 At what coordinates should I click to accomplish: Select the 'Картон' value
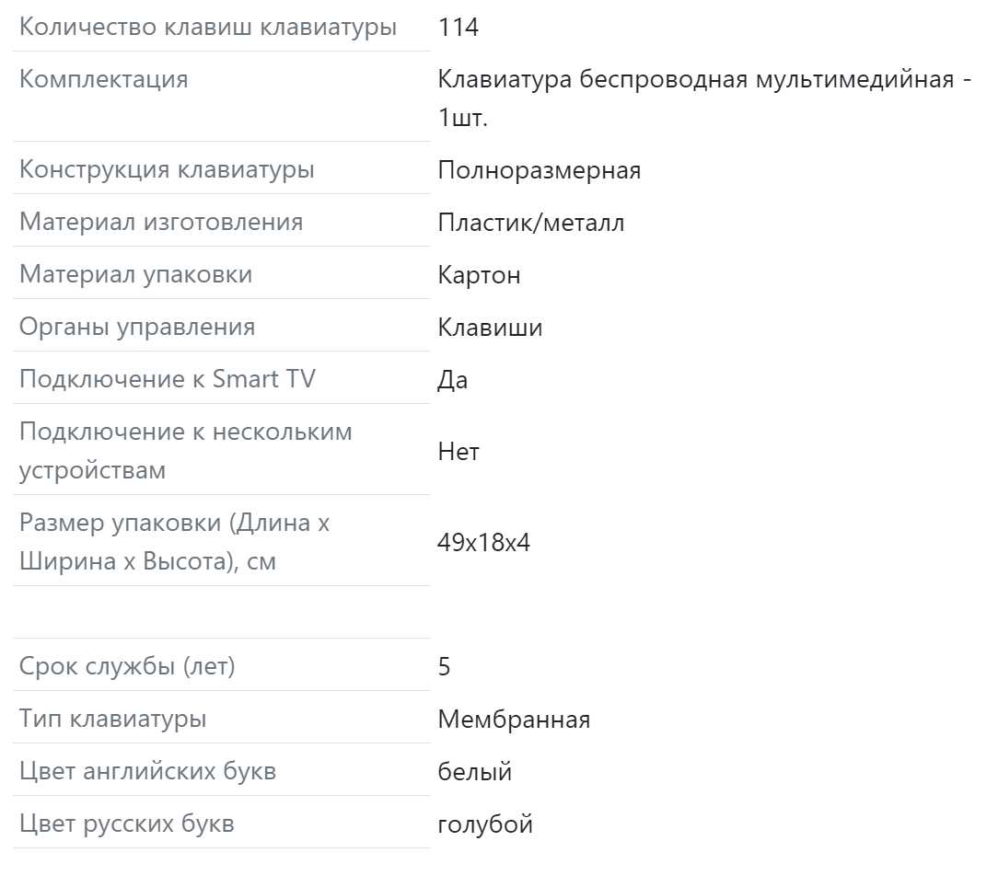coord(480,275)
